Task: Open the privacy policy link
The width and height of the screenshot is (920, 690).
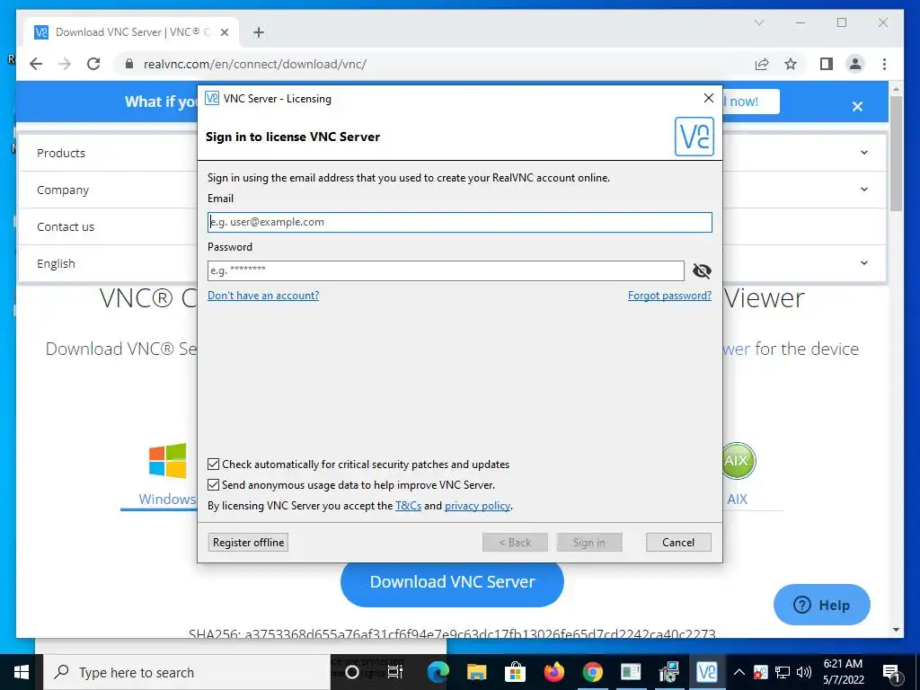Action: 477,505
